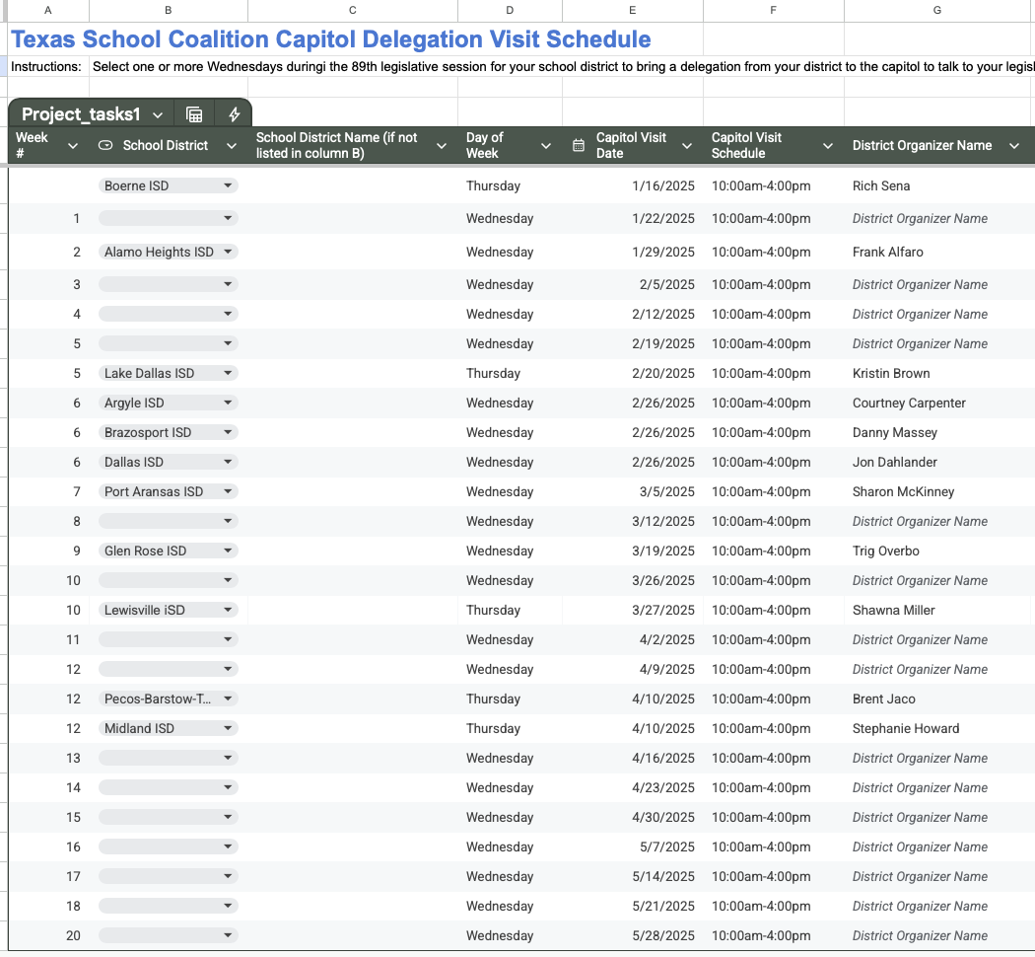
Task: Select column D header
Action: [x=510, y=11]
